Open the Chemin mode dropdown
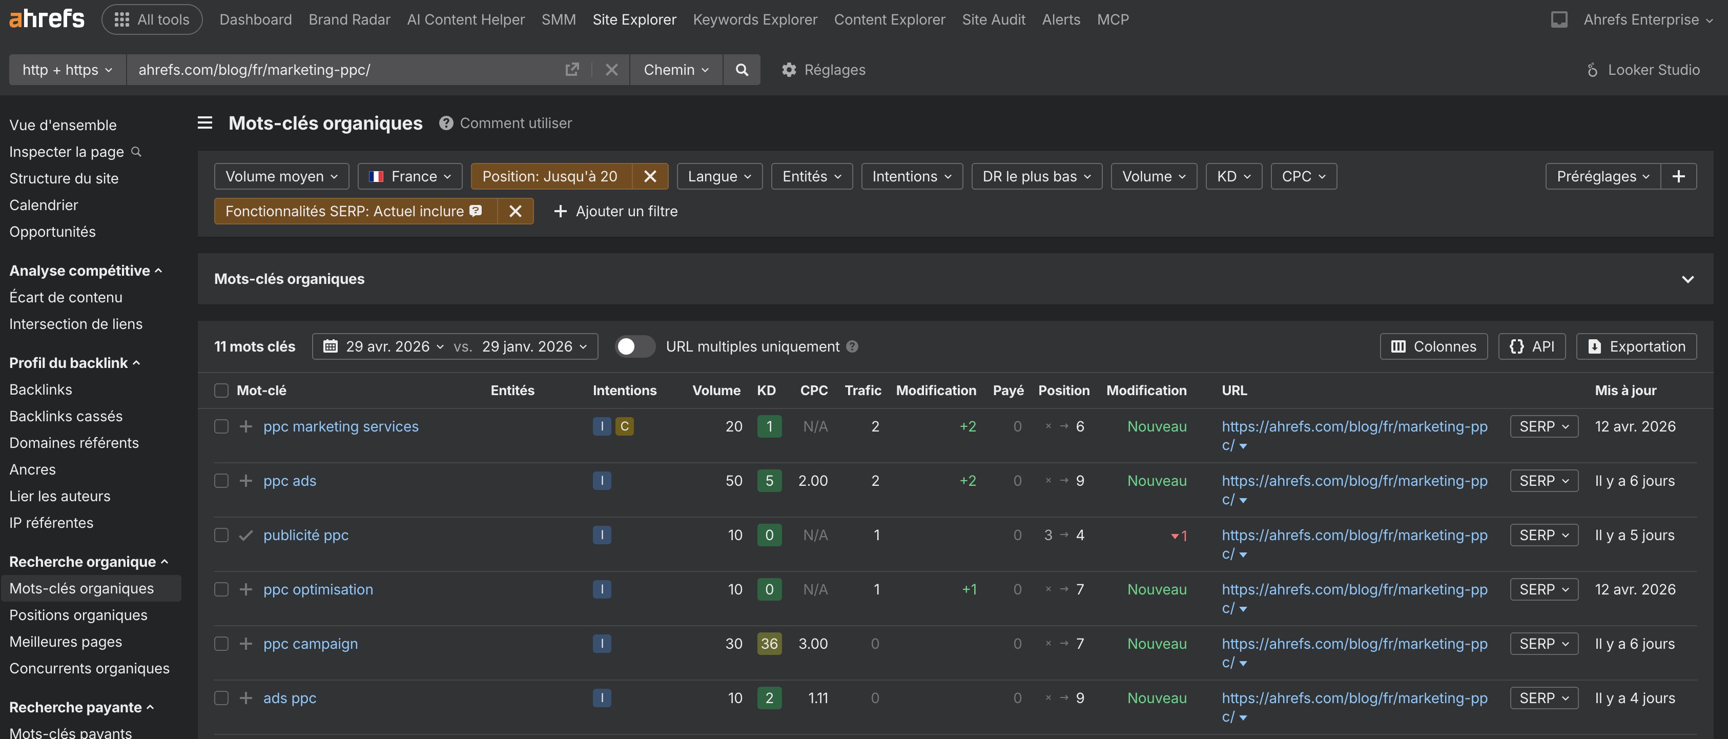The height and width of the screenshot is (739, 1728). coord(676,70)
